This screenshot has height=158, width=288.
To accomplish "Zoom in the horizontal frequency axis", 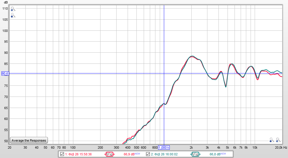I will 278,140.
